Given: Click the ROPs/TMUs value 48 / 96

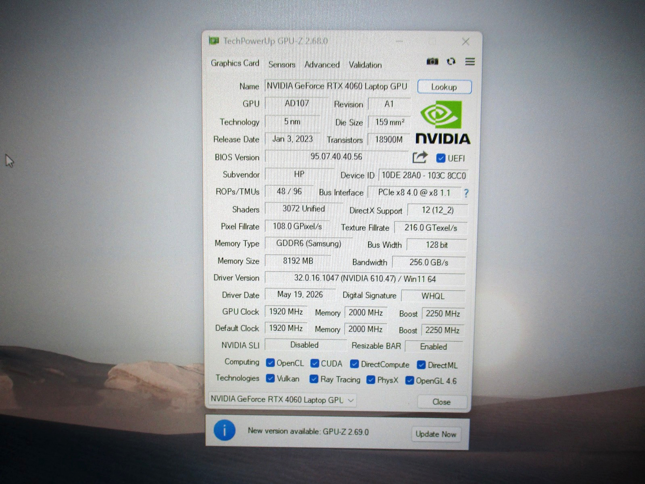Looking at the screenshot, I should point(289,191).
